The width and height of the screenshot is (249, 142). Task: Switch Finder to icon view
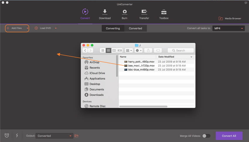[103, 50]
